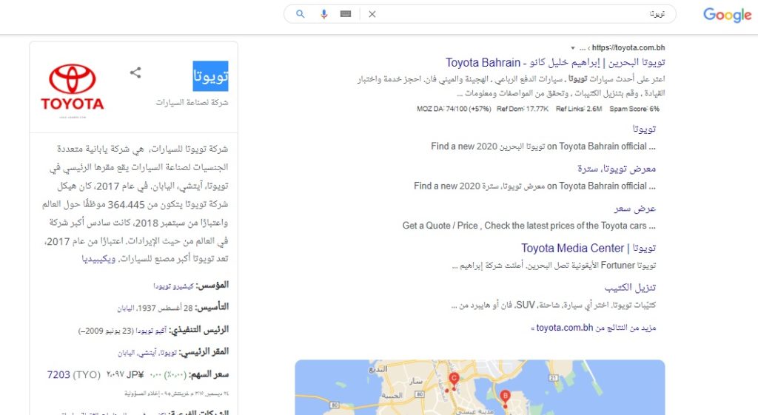The image size is (758, 415).
Task: Click the 'التأسيس' founding date row
Action: (173, 307)
